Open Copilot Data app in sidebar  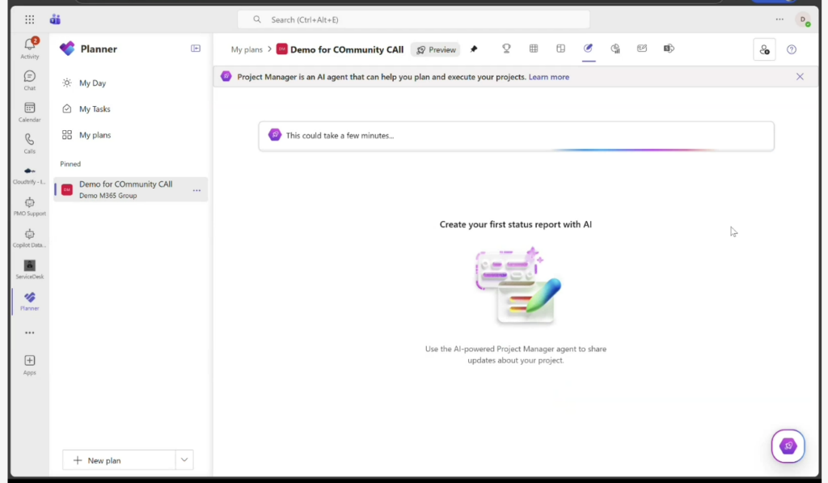tap(30, 239)
